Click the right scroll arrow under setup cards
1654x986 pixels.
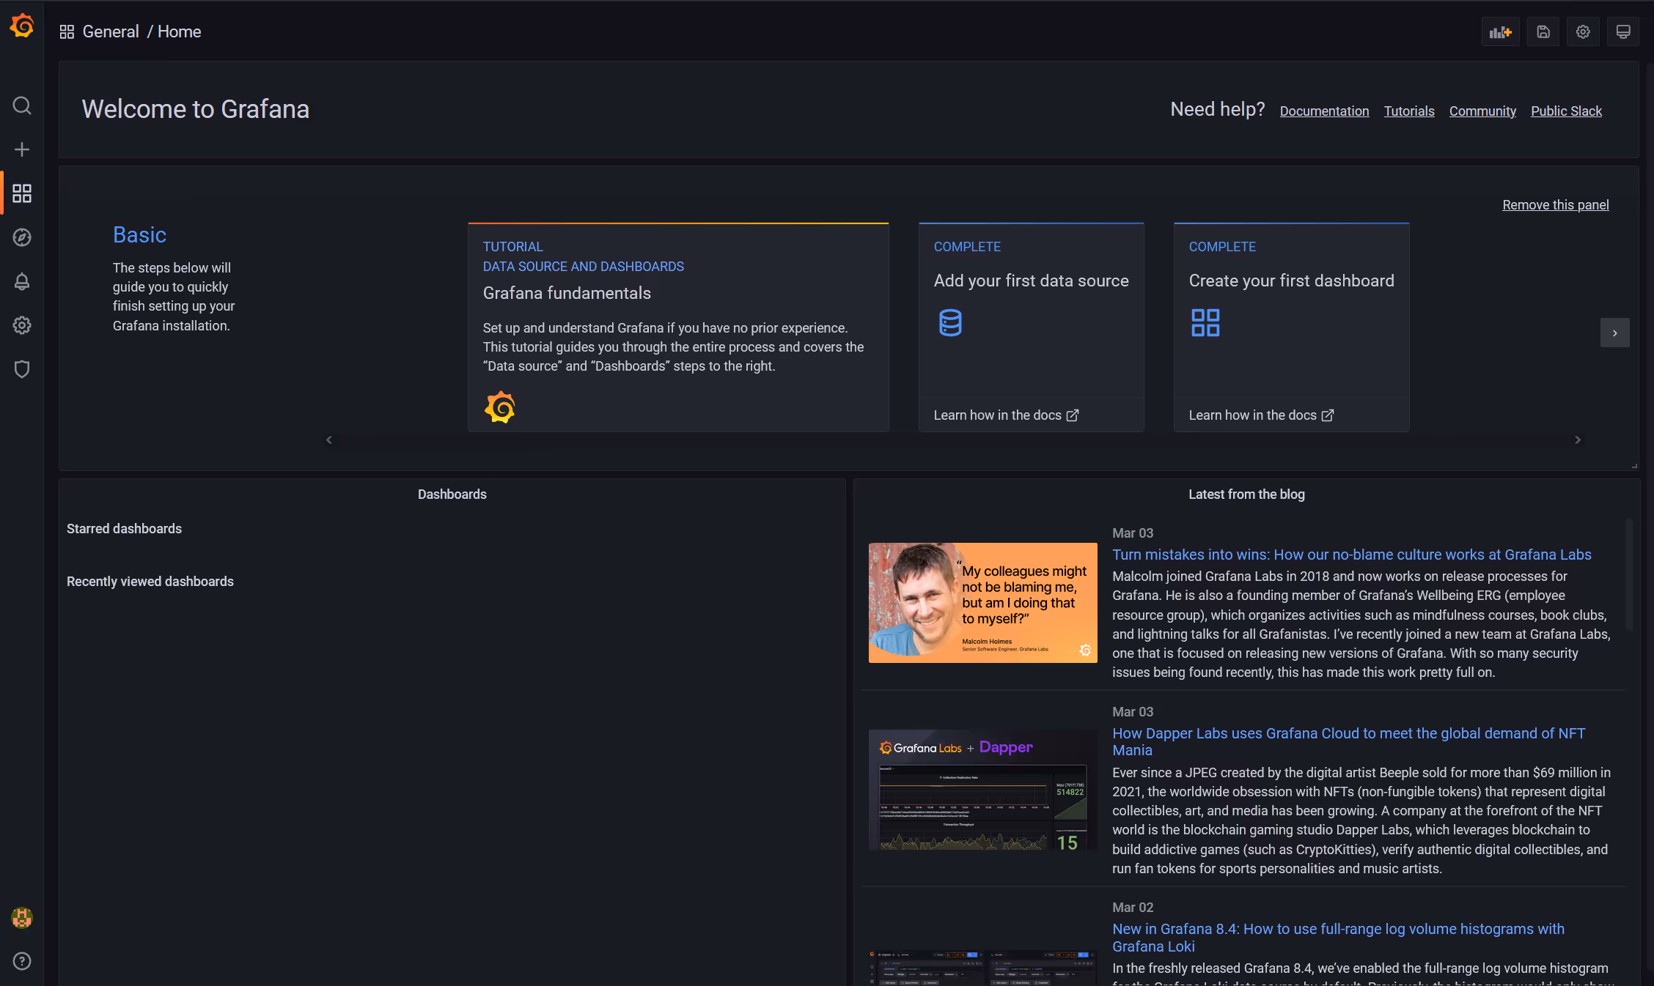coord(1578,440)
